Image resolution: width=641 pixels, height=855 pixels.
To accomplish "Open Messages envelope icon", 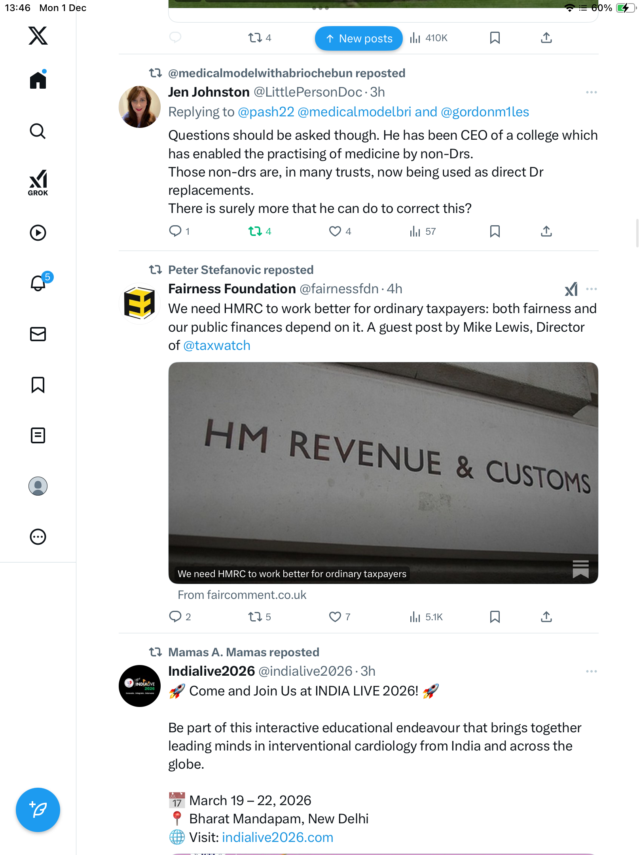I will coord(38,334).
